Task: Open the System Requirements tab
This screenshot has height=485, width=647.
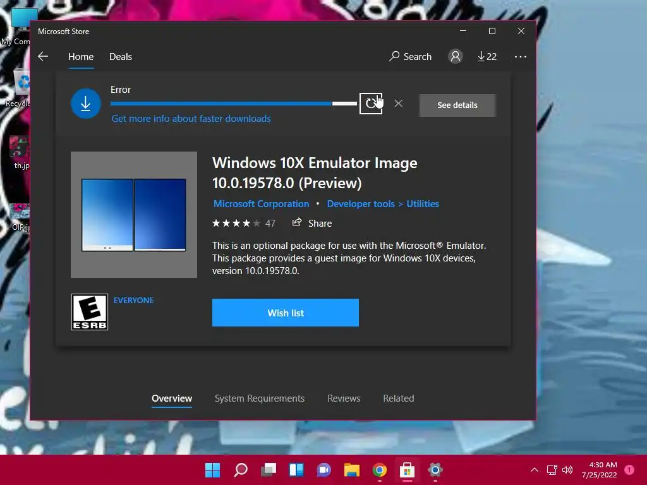Action: tap(260, 398)
